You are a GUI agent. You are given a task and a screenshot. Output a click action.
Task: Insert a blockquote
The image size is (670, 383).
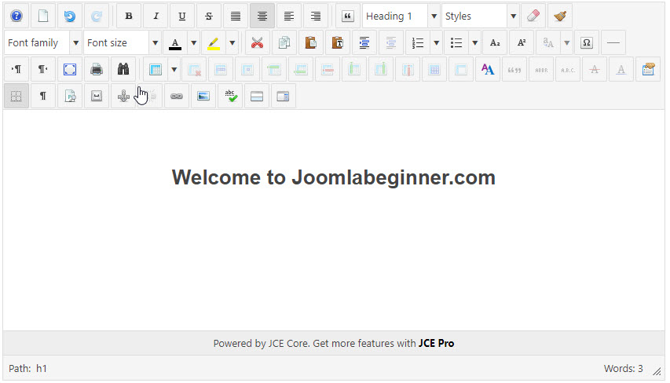348,16
